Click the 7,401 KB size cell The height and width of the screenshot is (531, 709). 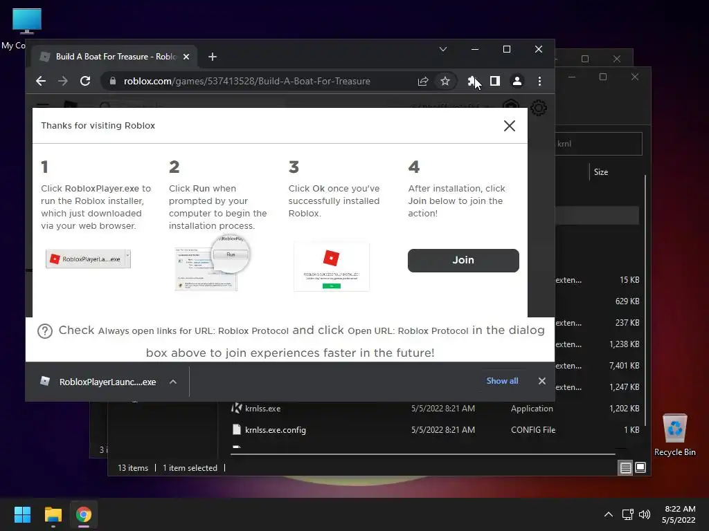[625, 366]
